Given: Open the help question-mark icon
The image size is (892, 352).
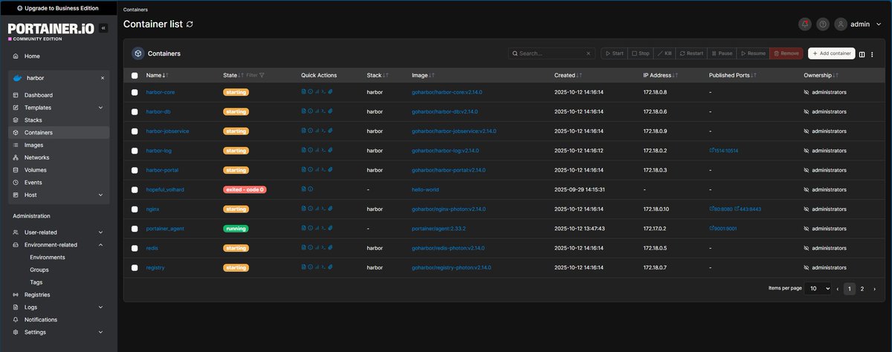Looking at the screenshot, I should pos(823,25).
